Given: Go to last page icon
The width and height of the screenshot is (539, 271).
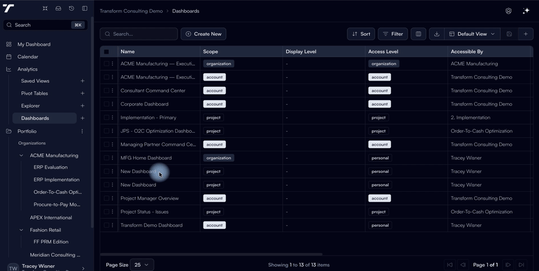Looking at the screenshot, I should pyautogui.click(x=521, y=264).
